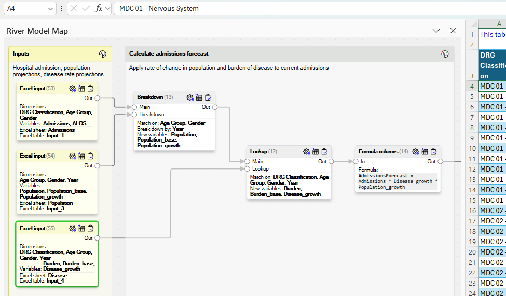Open settings gear on Excel input 53 node
The image size is (506, 296).
(x=72, y=88)
